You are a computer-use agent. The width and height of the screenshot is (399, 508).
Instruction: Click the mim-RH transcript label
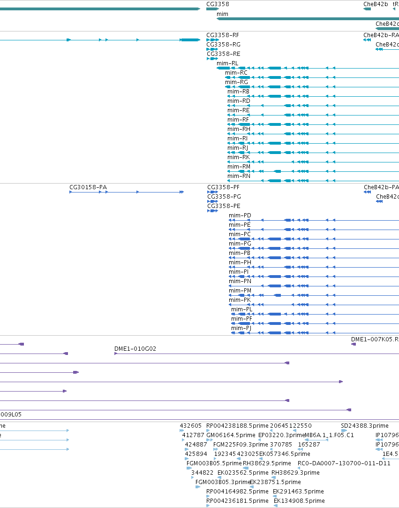[x=239, y=129]
